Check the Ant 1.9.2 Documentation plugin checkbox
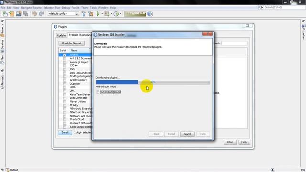The width and height of the screenshot is (306, 172). (65, 58)
